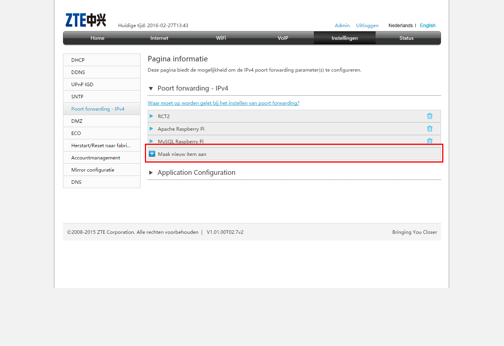This screenshot has height=346, width=504.
Task: Open the port forwarding help link
Action: [x=223, y=103]
